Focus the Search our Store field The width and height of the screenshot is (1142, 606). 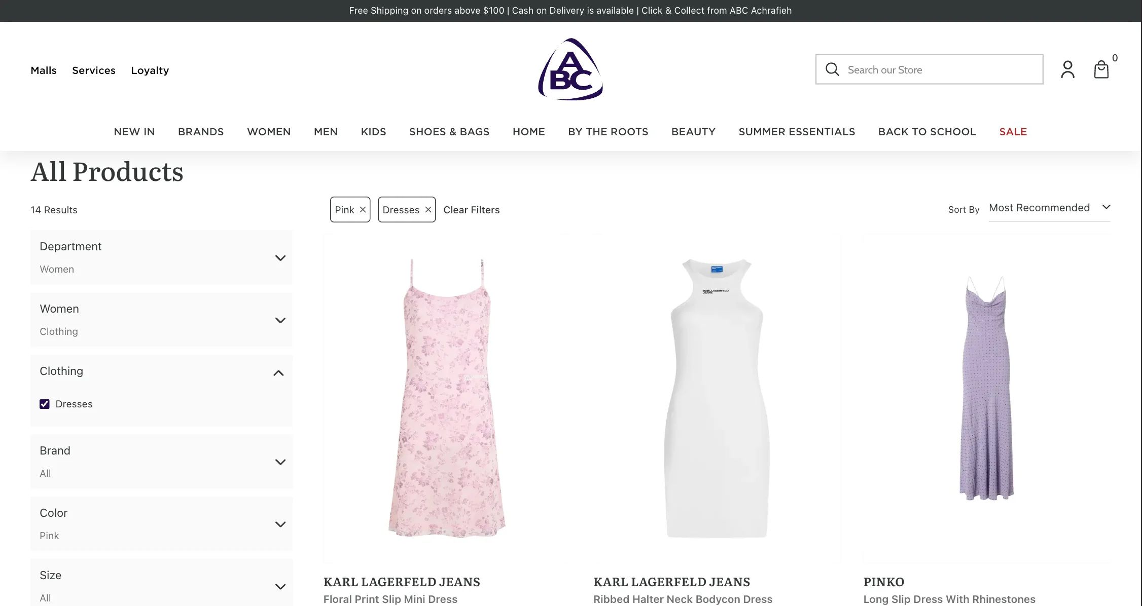(929, 69)
